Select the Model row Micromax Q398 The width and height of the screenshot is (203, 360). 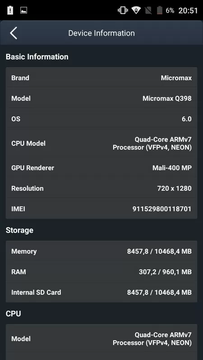coord(101,98)
